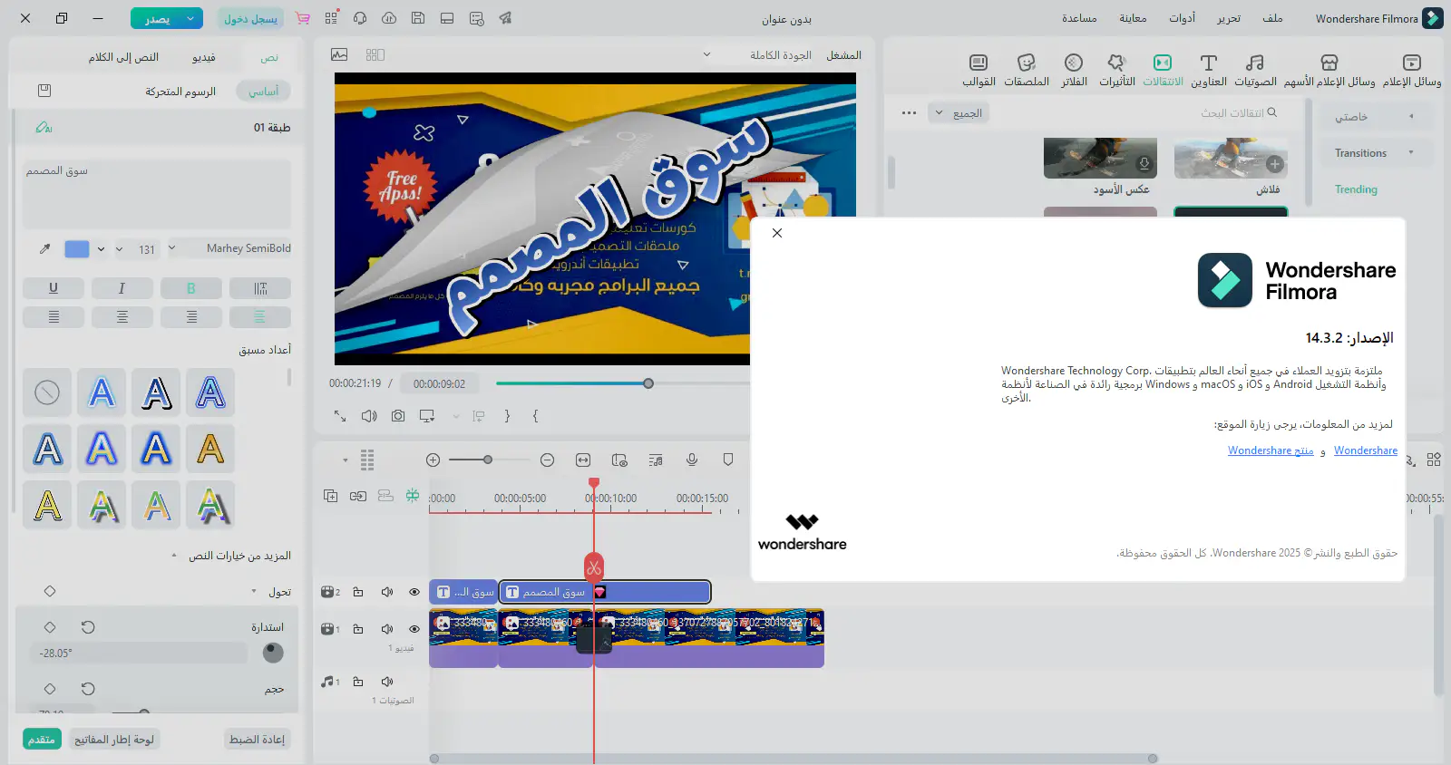
Task: Click the marker shield icon in timeline toolbar
Action: [x=728, y=460]
